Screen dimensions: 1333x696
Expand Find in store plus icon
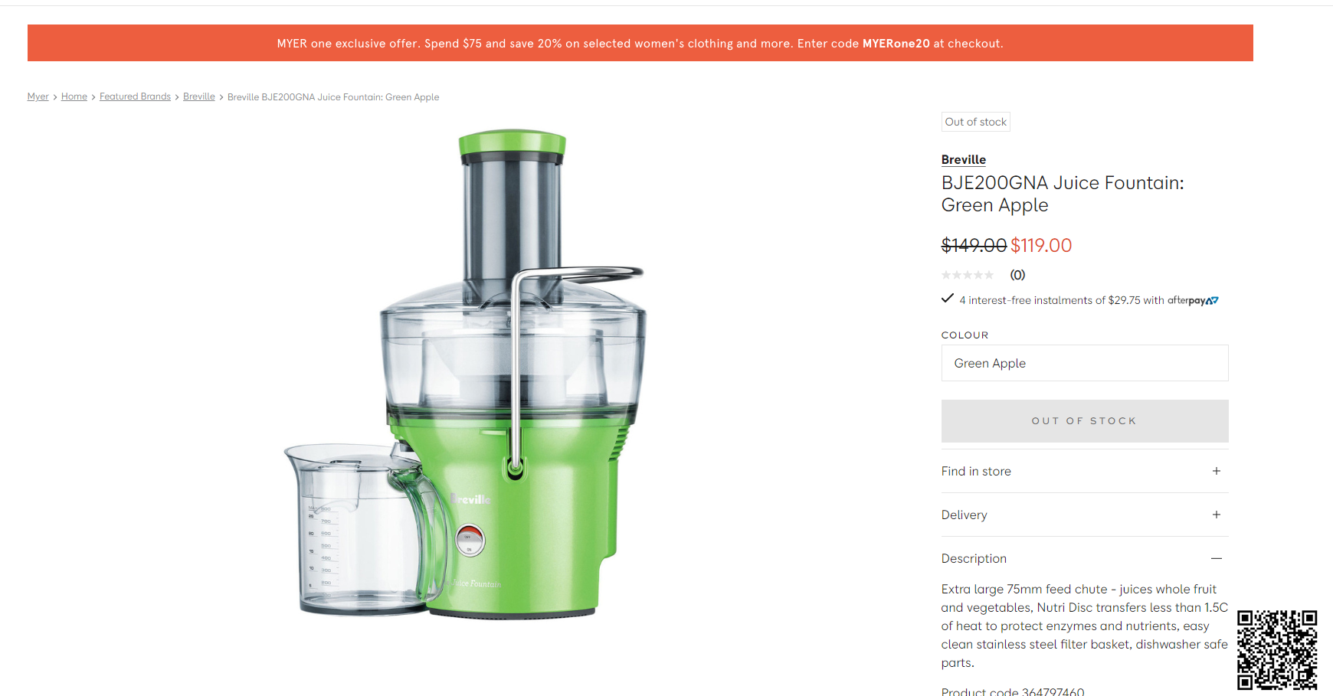1216,471
